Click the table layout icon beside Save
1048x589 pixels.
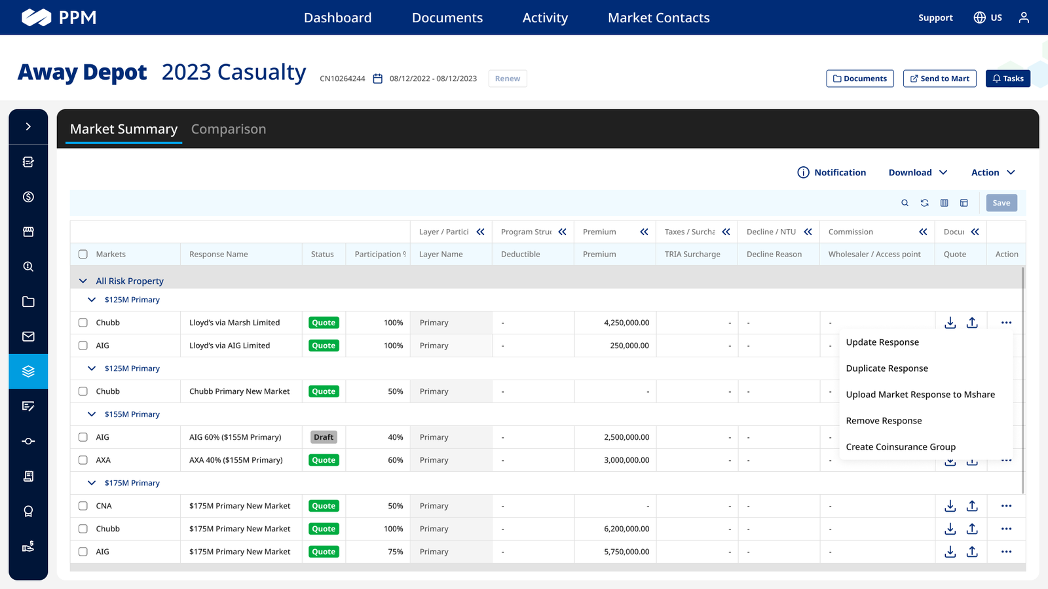[964, 203]
